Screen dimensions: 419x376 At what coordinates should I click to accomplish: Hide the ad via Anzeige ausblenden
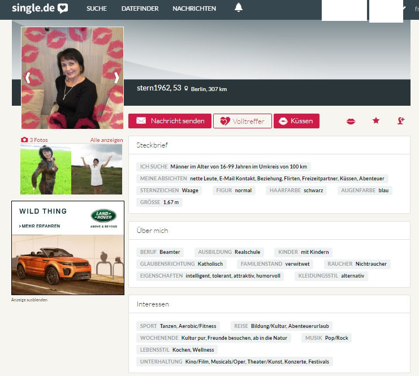29,300
